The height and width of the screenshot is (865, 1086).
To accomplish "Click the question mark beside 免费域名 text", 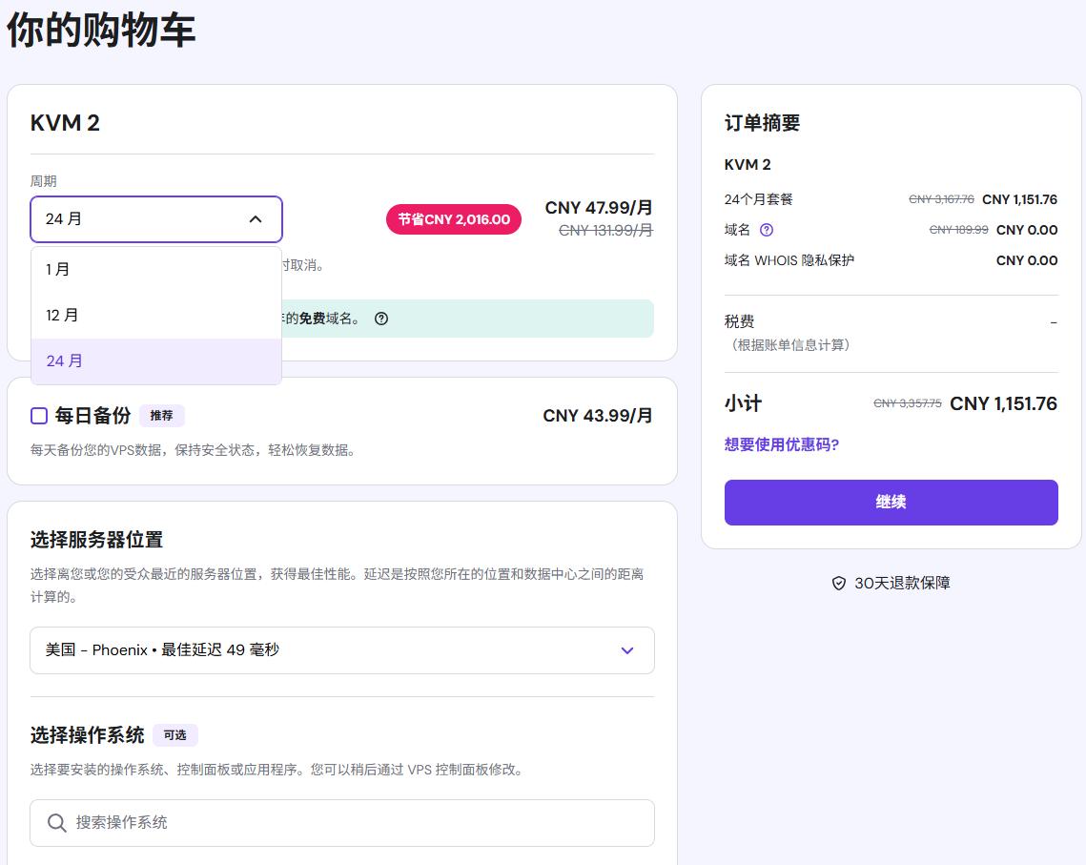I will [380, 319].
